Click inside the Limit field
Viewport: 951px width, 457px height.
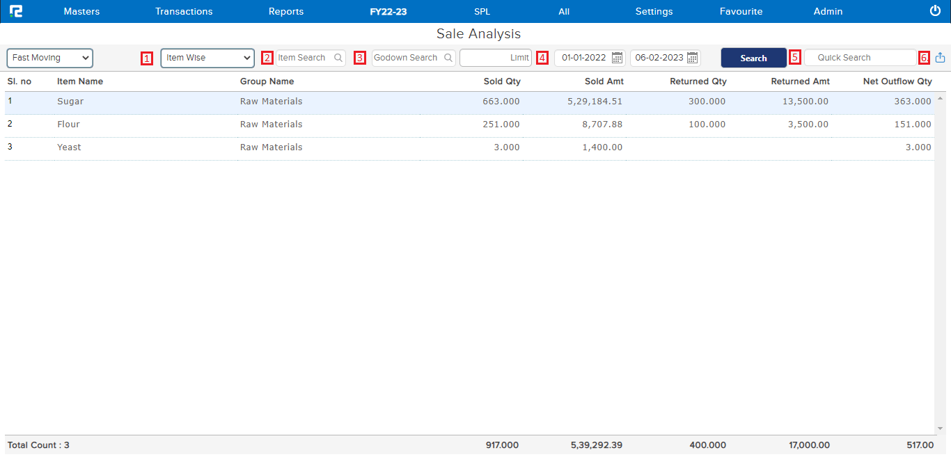(495, 58)
